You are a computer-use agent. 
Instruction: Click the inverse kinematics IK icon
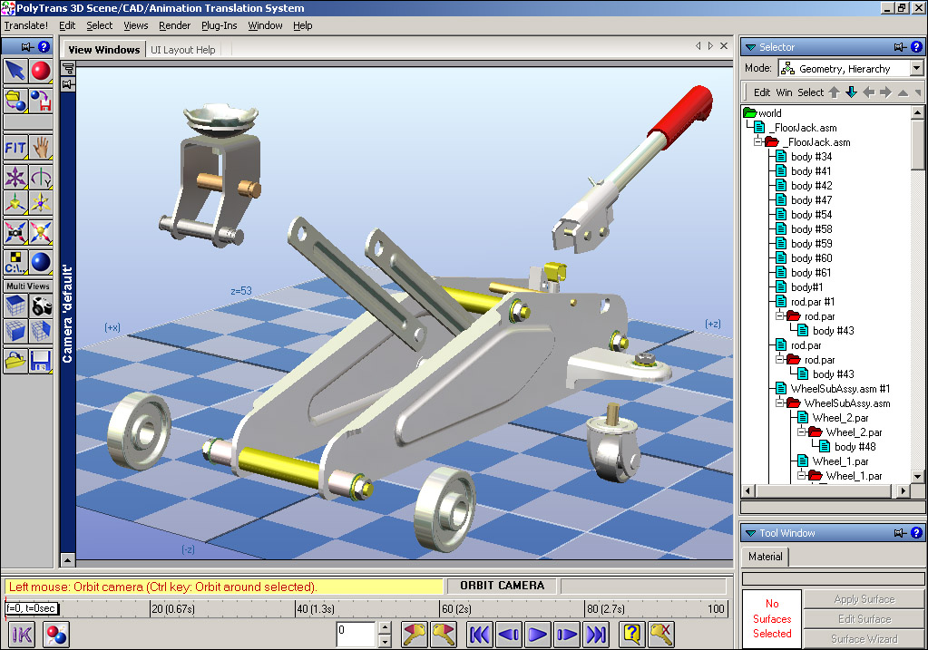[22, 635]
